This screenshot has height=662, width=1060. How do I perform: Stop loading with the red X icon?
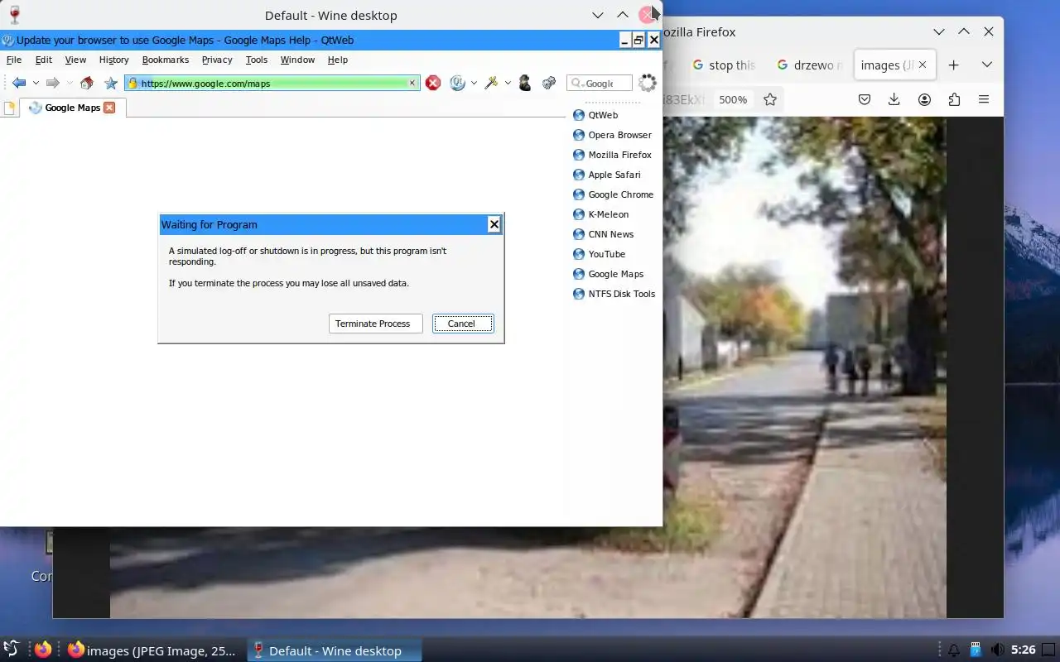[x=433, y=83]
